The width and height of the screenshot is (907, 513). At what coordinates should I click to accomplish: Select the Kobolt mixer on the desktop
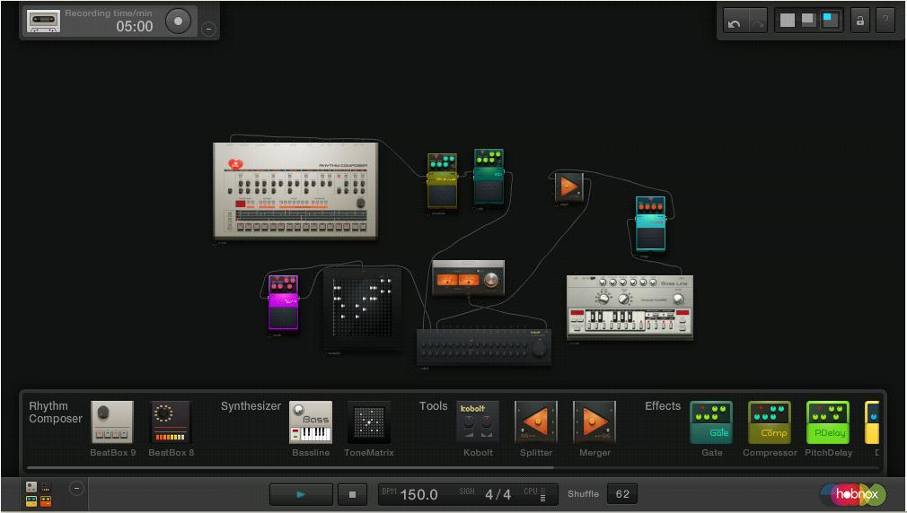click(x=484, y=346)
